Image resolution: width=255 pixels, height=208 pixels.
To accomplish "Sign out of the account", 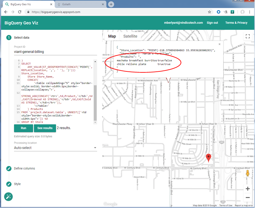I will 212,23.
